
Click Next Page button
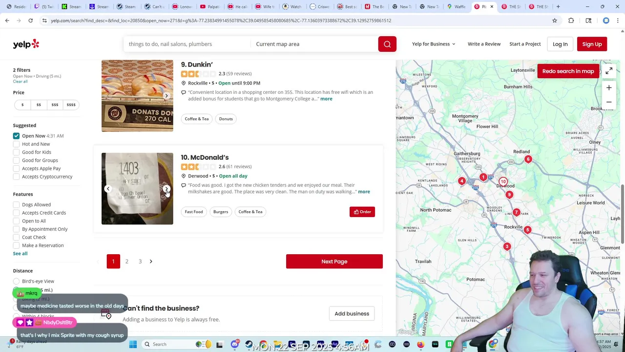[x=334, y=262]
